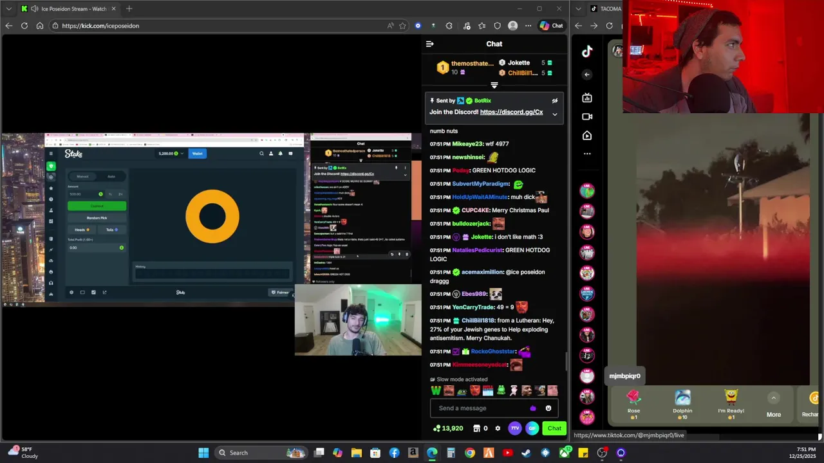Viewport: 824px width, 463px height.
Task: Open the Edge profile avatar
Action: pos(512,26)
